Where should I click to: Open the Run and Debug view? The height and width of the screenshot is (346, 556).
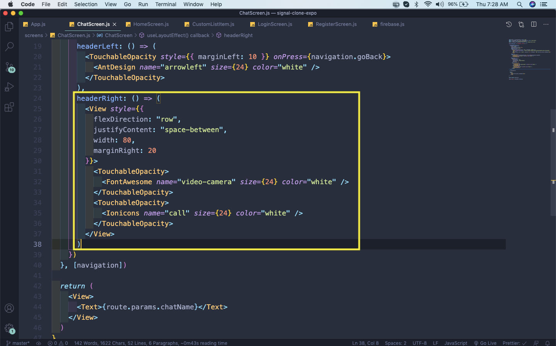9,87
